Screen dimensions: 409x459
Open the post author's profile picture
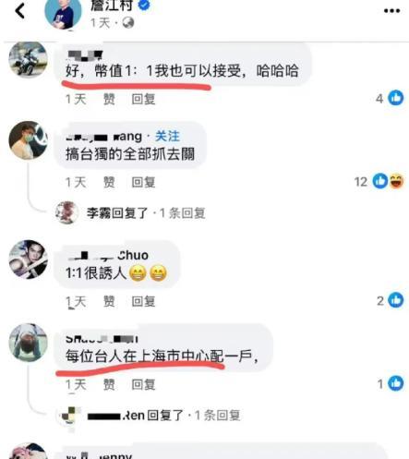pos(63,12)
